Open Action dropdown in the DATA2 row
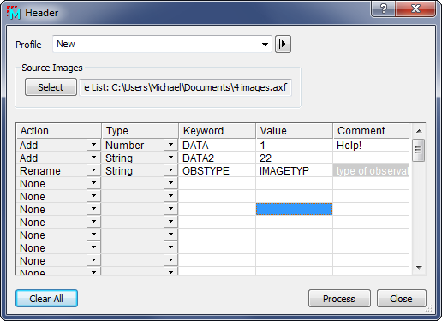This screenshot has width=442, height=321. (x=93, y=158)
